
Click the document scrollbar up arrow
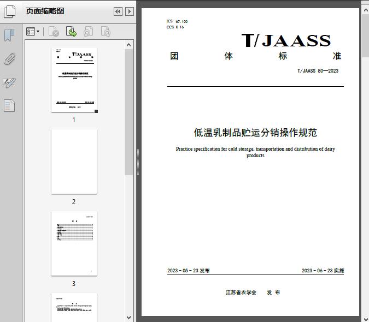[366, 10]
